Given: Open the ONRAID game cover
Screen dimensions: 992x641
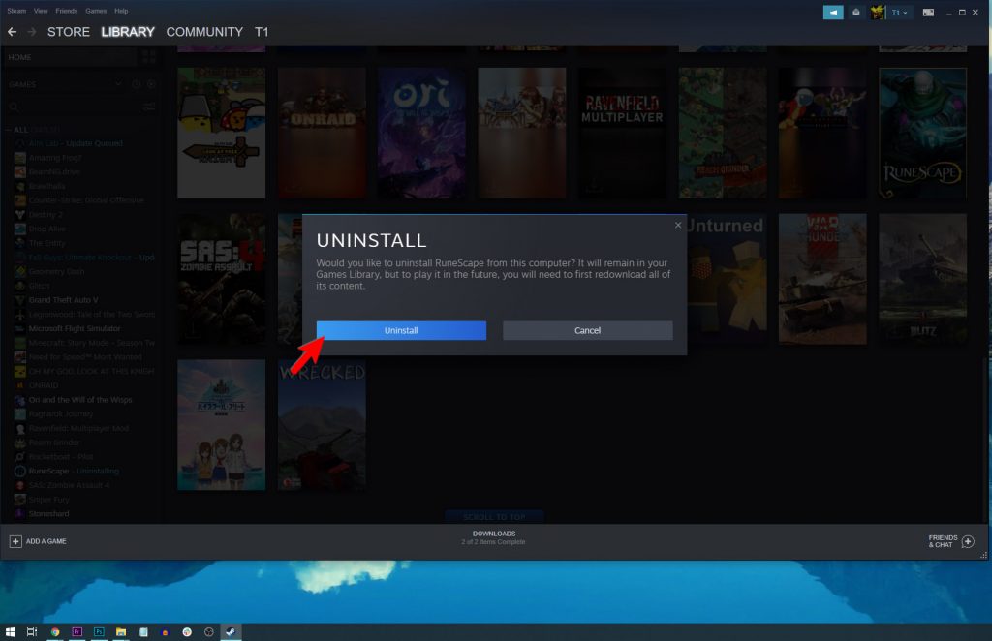Looking at the screenshot, I should [x=322, y=133].
